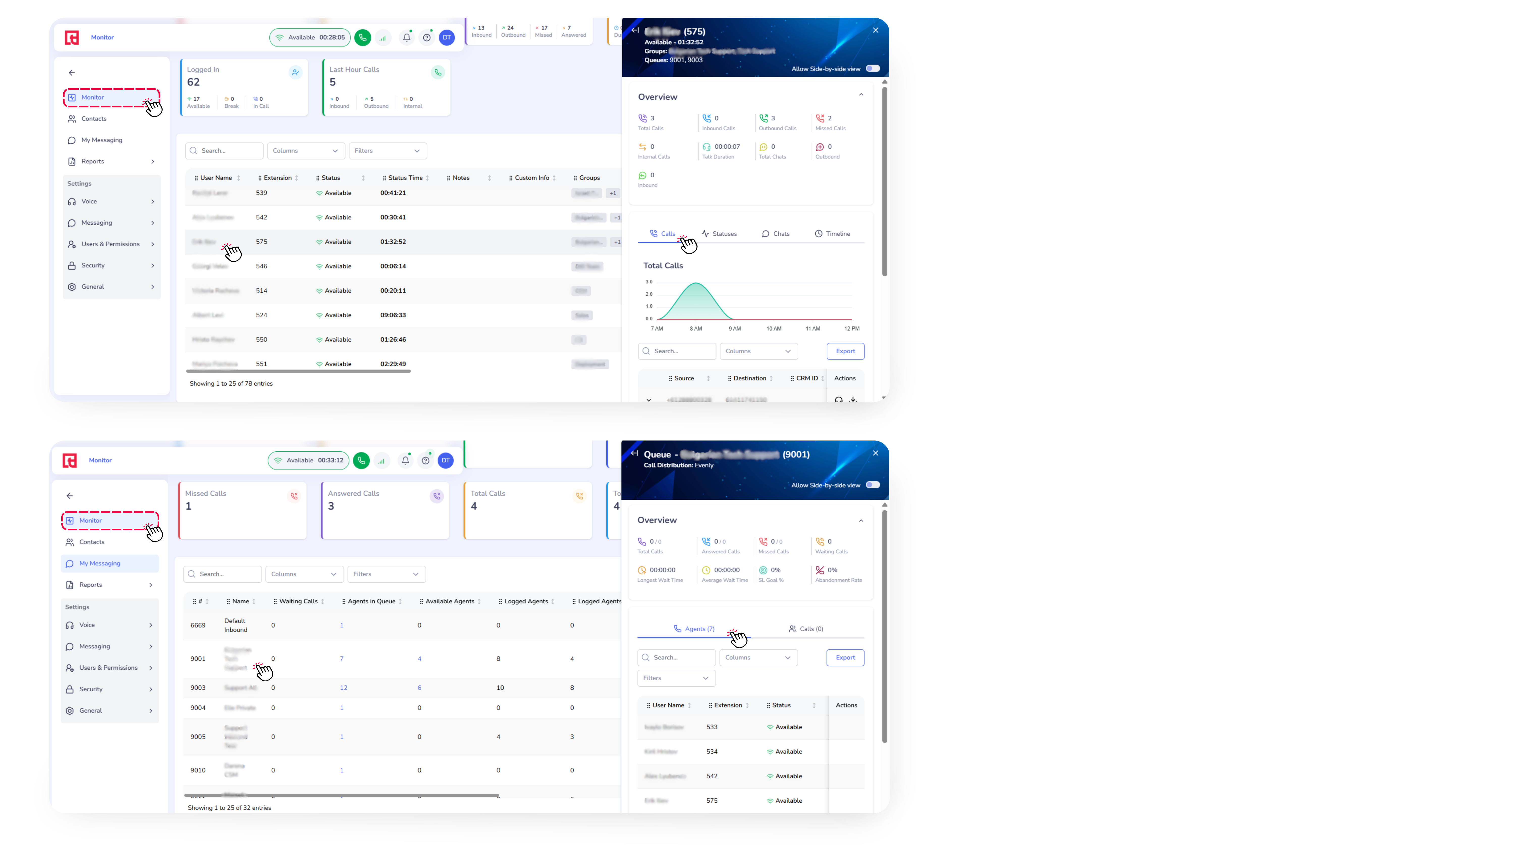Click the horizontal scrollbar under agents table
Viewport: 1514px width, 851px height.
coord(298,371)
